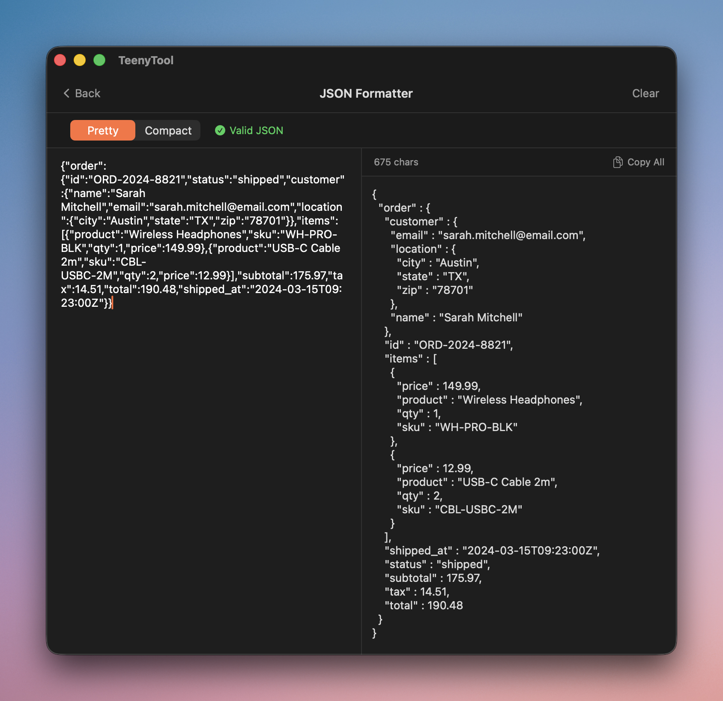
Task: Click Clear to reset the formatter
Action: tap(645, 93)
